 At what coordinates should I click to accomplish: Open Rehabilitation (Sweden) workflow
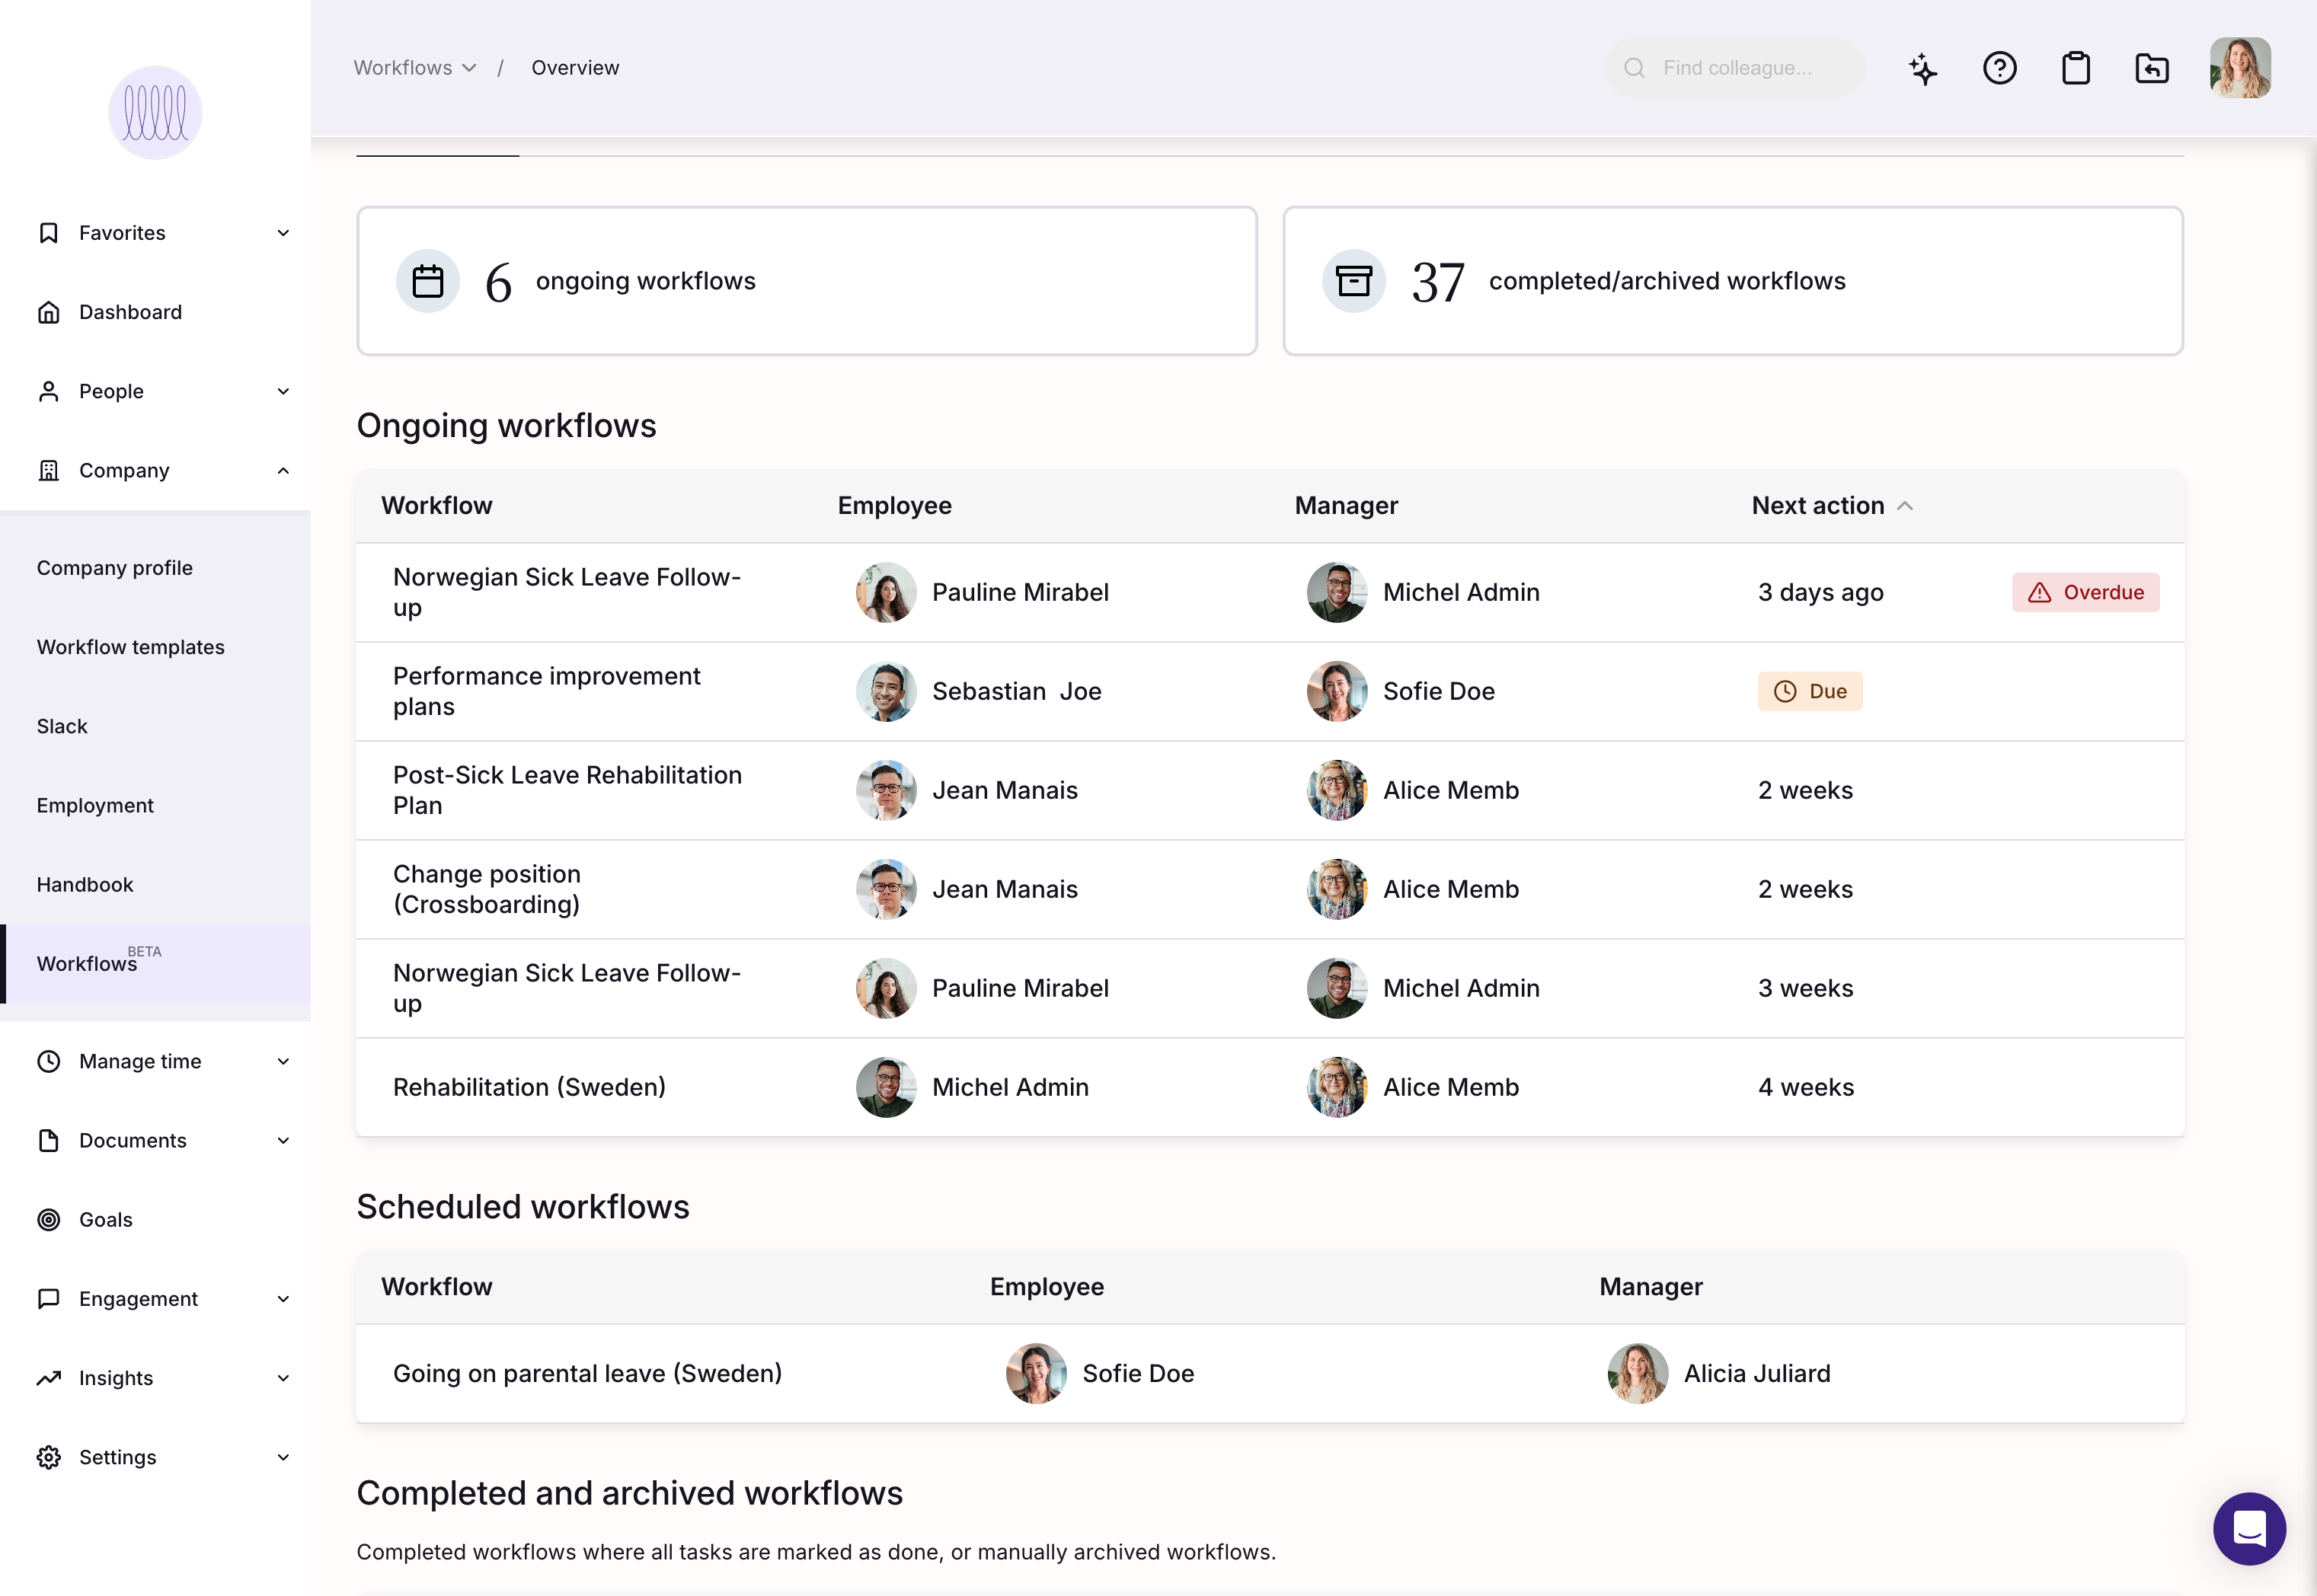529,1087
